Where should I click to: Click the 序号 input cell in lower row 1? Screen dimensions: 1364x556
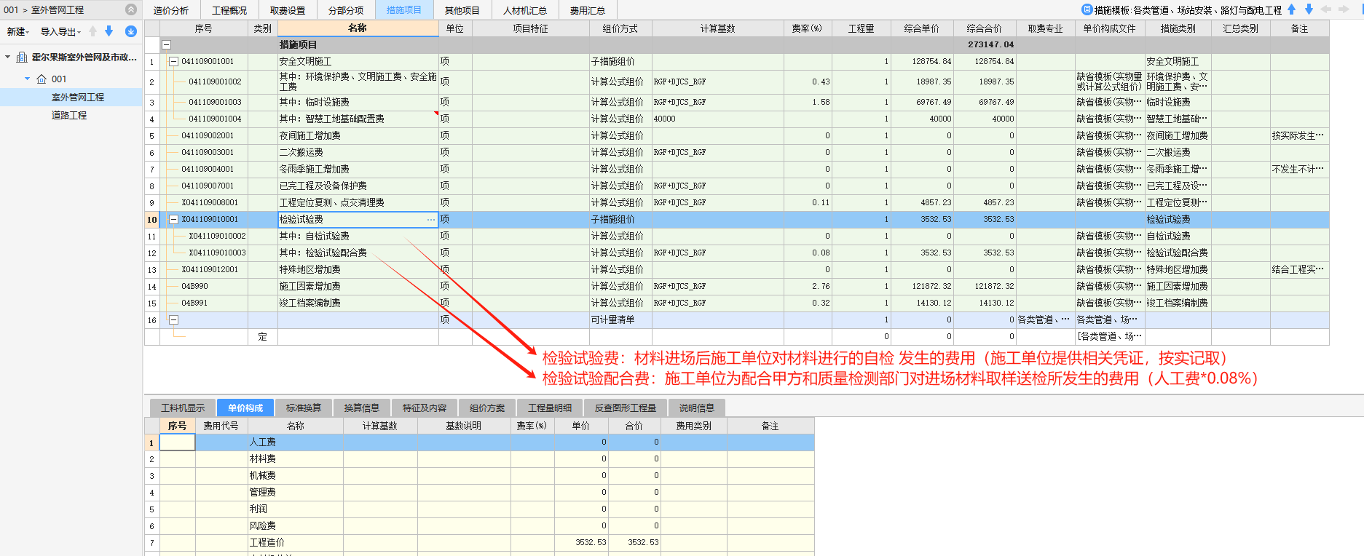tap(178, 442)
